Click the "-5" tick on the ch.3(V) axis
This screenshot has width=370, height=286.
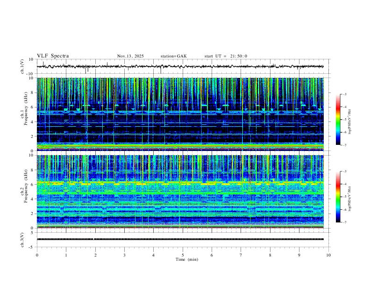coord(32,247)
